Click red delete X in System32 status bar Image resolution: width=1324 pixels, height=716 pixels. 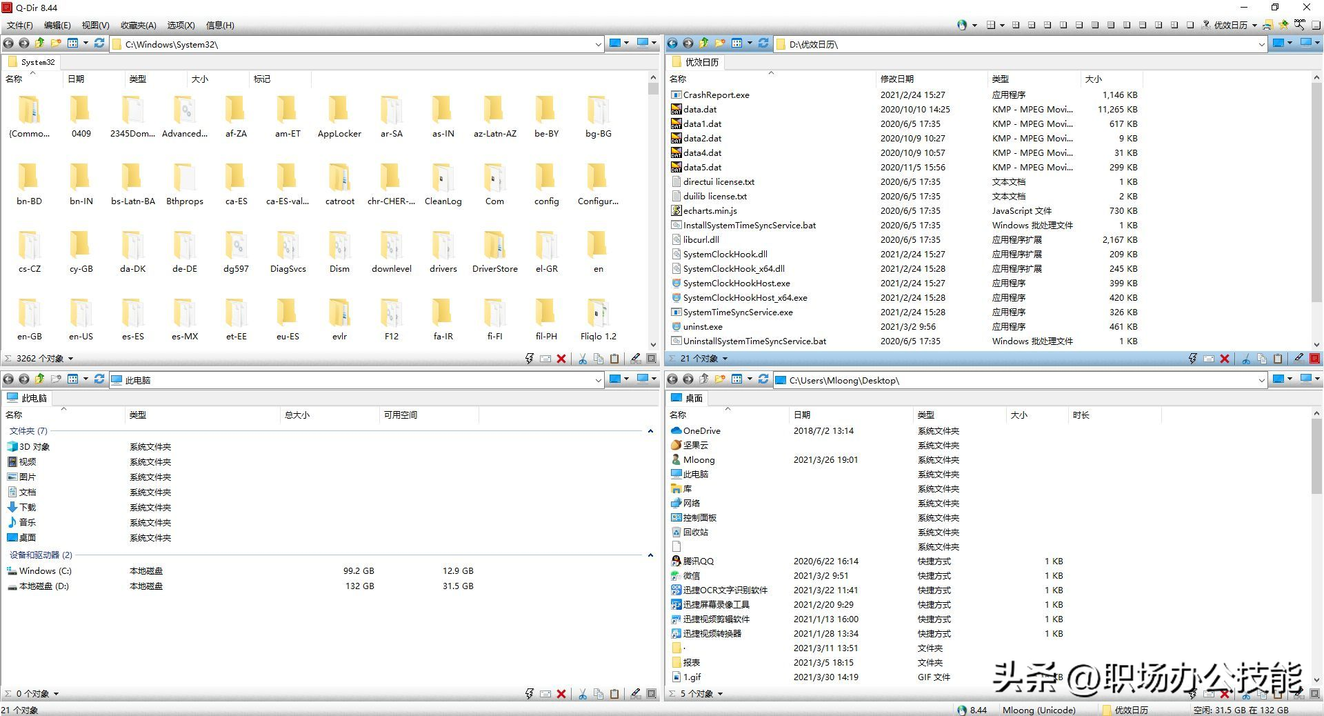tap(561, 359)
